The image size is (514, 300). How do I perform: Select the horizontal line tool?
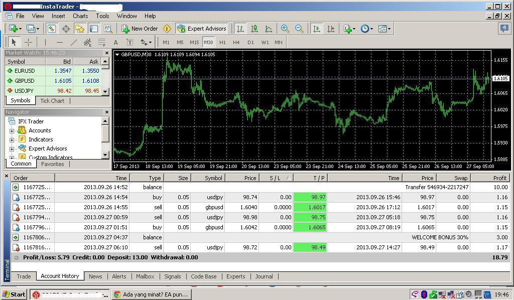pyautogui.click(x=59, y=42)
